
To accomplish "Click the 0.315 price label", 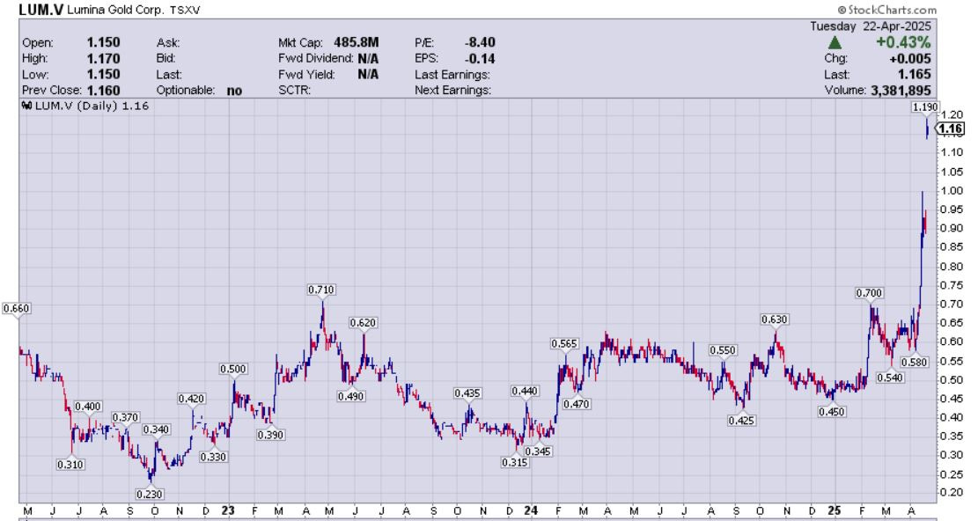I will point(515,462).
